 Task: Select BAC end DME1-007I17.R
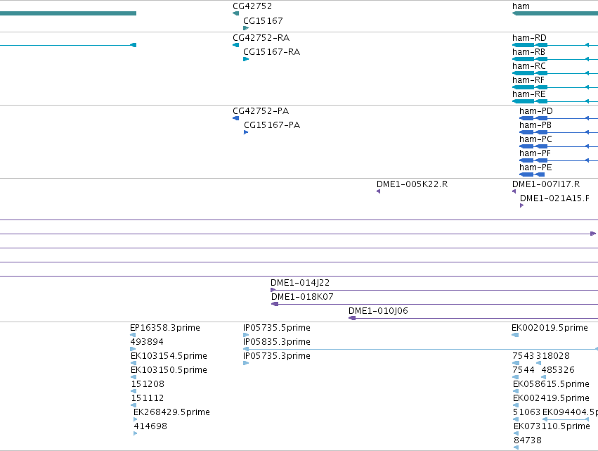[x=546, y=184]
